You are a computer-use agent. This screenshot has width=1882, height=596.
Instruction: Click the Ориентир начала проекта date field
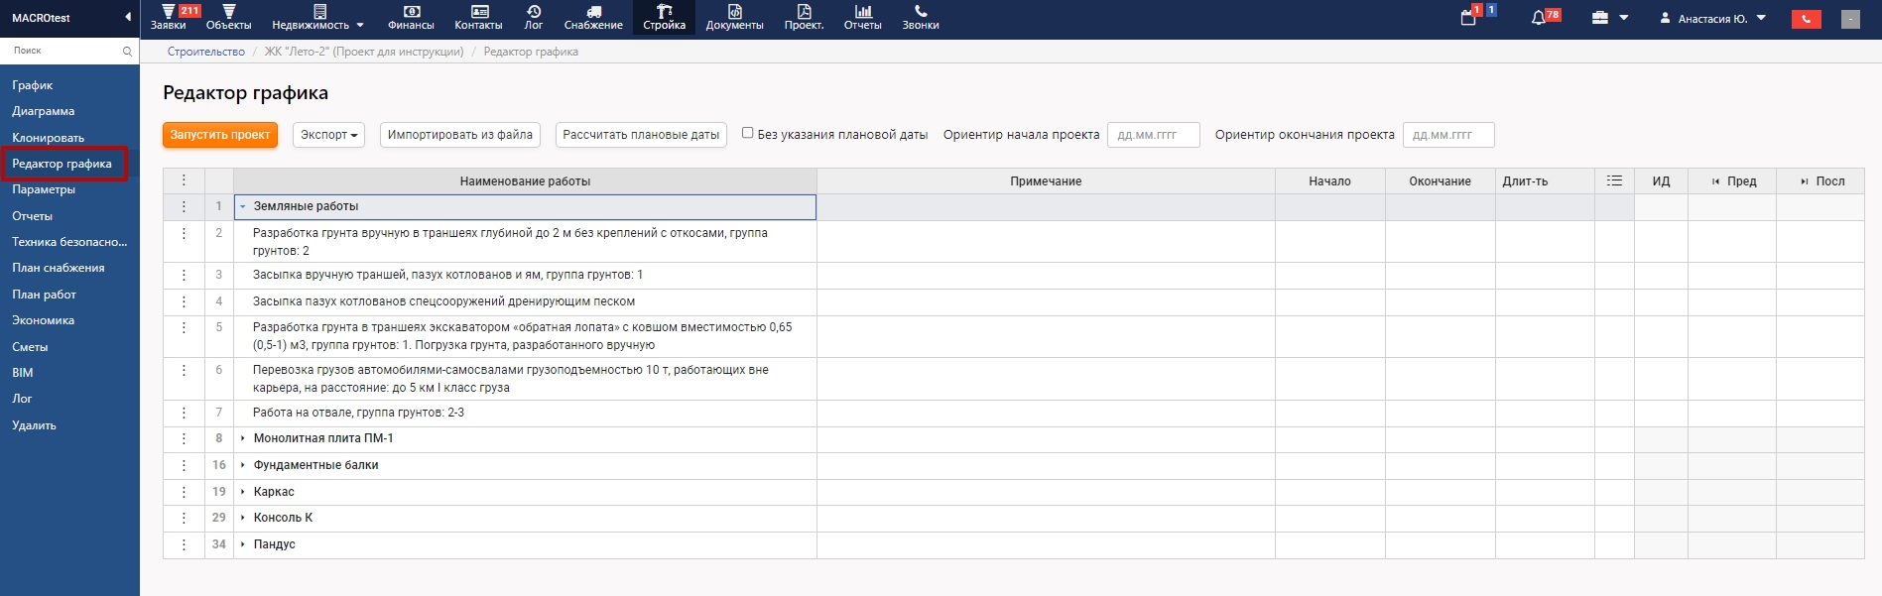tap(1153, 135)
